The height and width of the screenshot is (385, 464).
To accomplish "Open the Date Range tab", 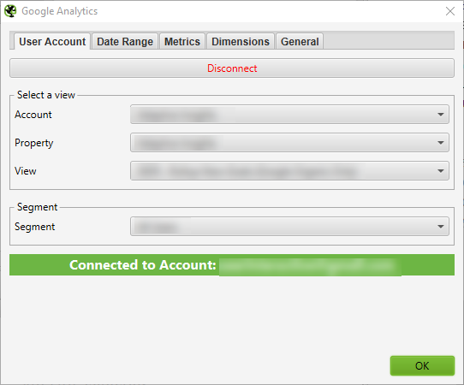I will point(125,41).
